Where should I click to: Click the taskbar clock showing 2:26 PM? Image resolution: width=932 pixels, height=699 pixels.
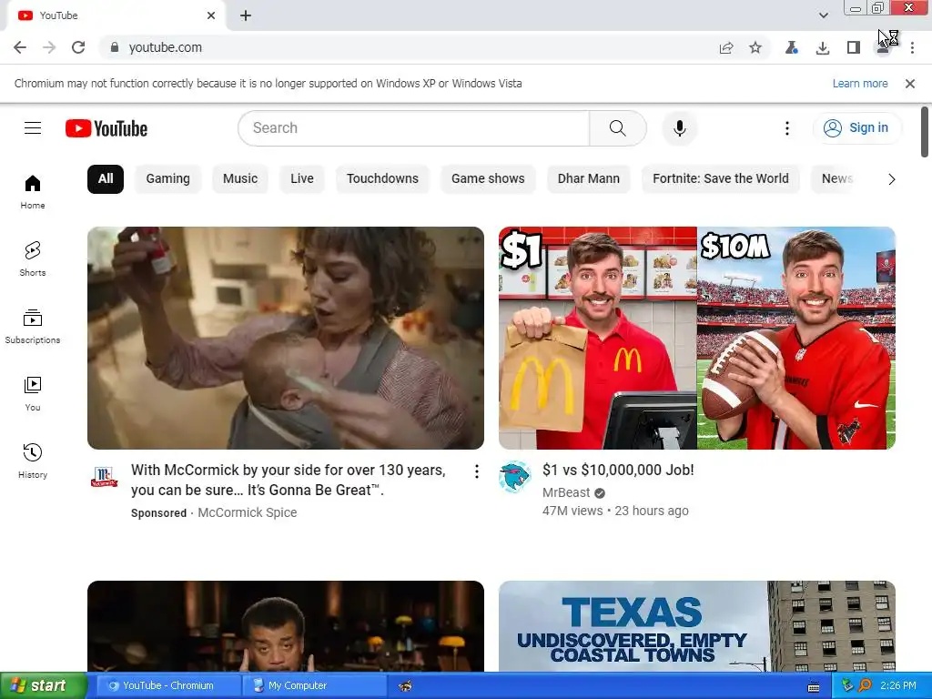(x=898, y=685)
